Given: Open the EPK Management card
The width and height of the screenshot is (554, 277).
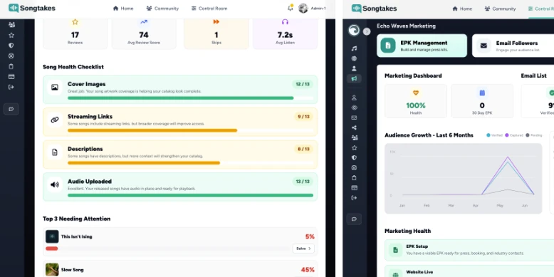Looking at the screenshot, I should (422, 46).
